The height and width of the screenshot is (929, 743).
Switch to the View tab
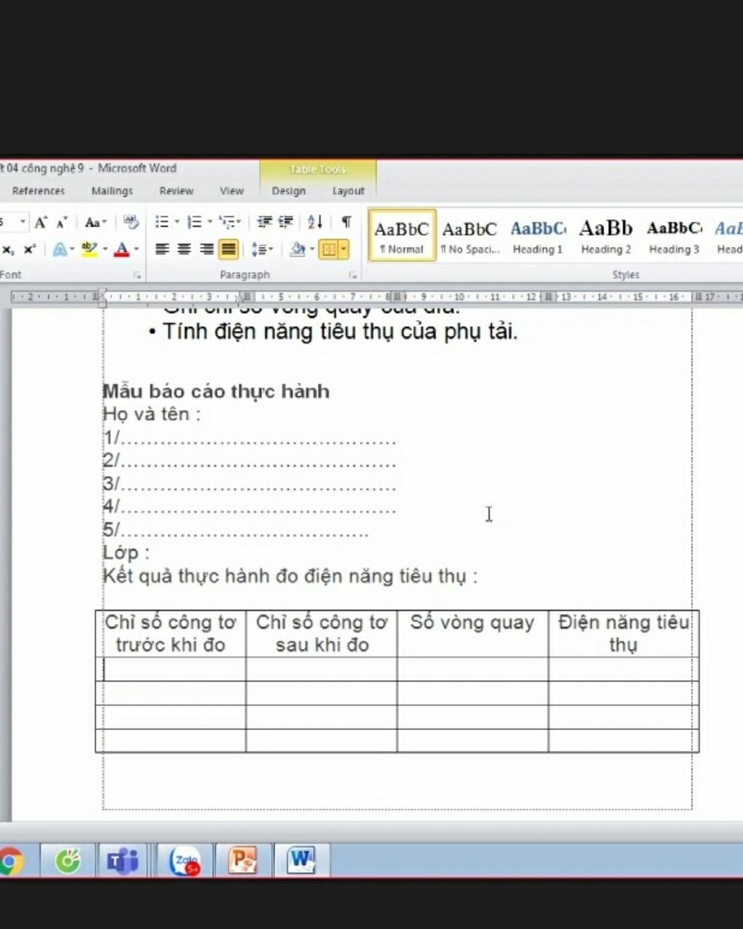coord(231,191)
